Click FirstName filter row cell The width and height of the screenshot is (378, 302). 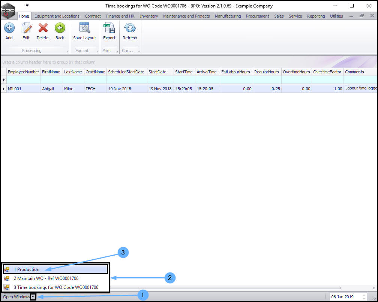pyautogui.click(x=51, y=80)
